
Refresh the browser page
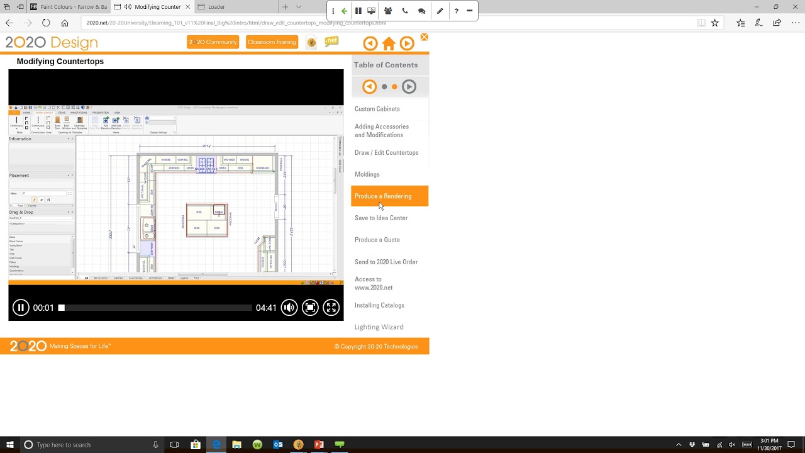point(46,23)
